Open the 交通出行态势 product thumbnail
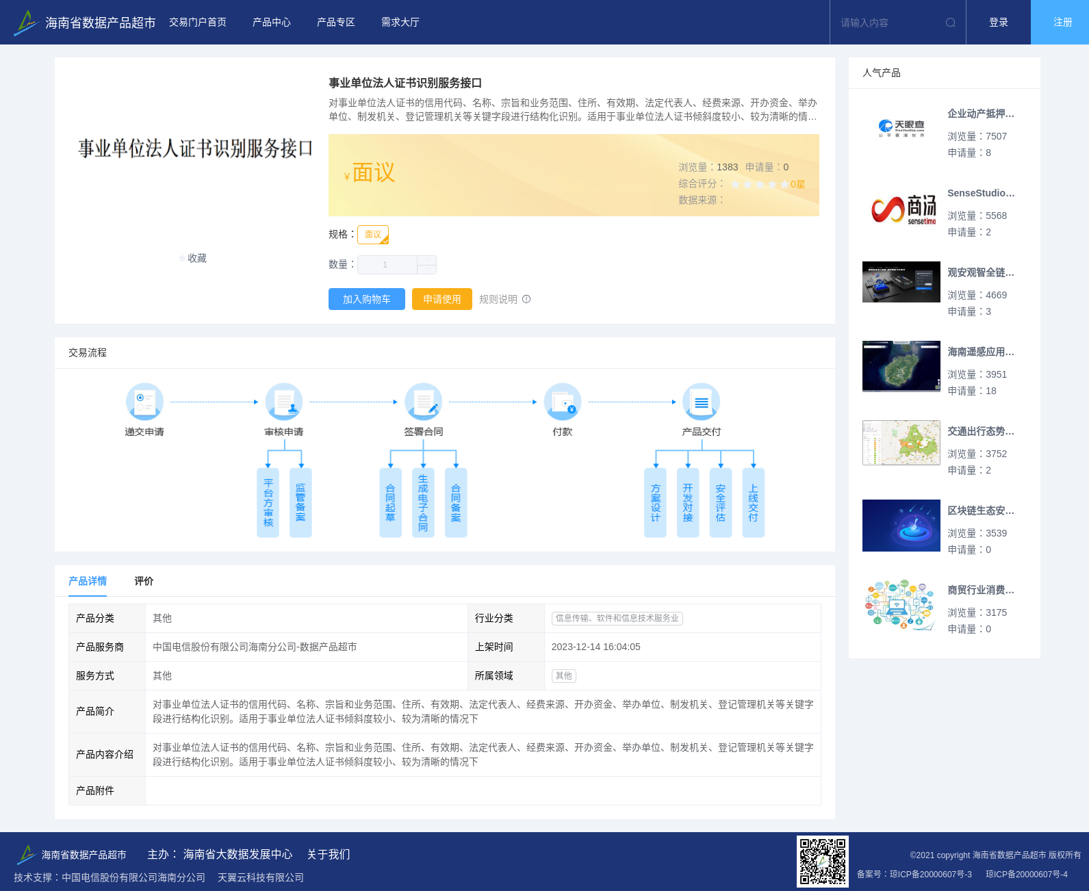The height and width of the screenshot is (891, 1089). coord(901,443)
